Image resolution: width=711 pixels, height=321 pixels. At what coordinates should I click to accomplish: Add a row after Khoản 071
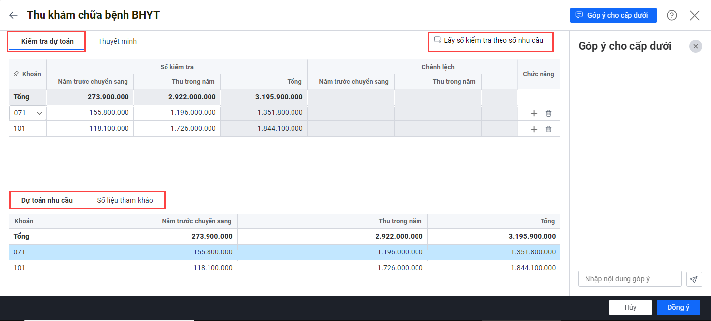(534, 113)
